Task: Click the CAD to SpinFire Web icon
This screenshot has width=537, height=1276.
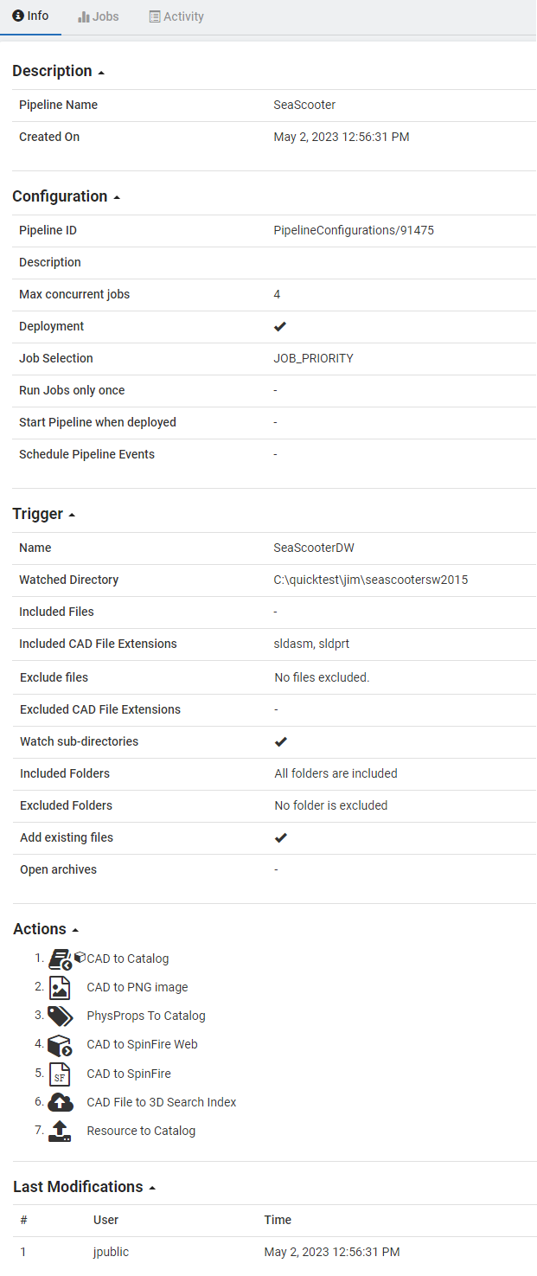Action: tap(60, 1044)
